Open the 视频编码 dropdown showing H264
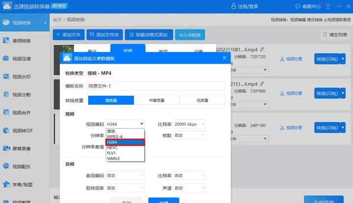353x203 pixels. [125, 124]
